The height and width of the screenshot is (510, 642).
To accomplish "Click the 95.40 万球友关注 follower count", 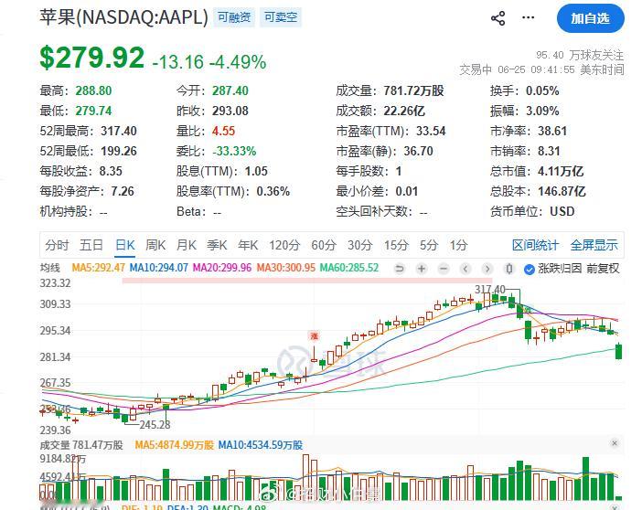I will pos(580,55).
